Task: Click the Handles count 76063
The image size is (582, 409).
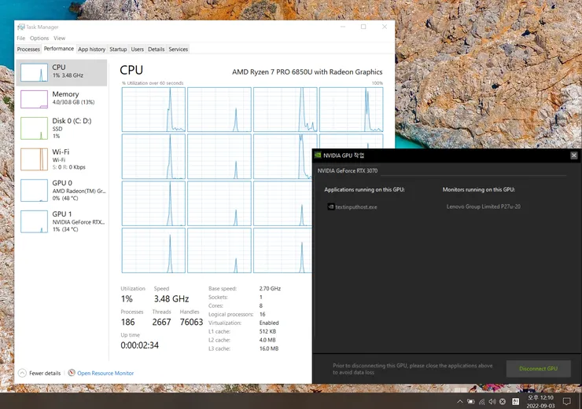Action: pos(191,322)
